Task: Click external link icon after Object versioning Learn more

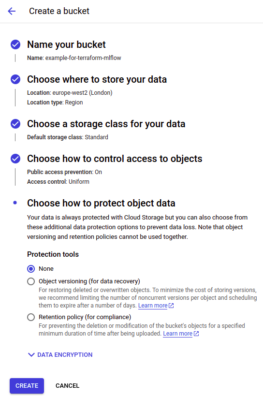Action: coord(171,306)
